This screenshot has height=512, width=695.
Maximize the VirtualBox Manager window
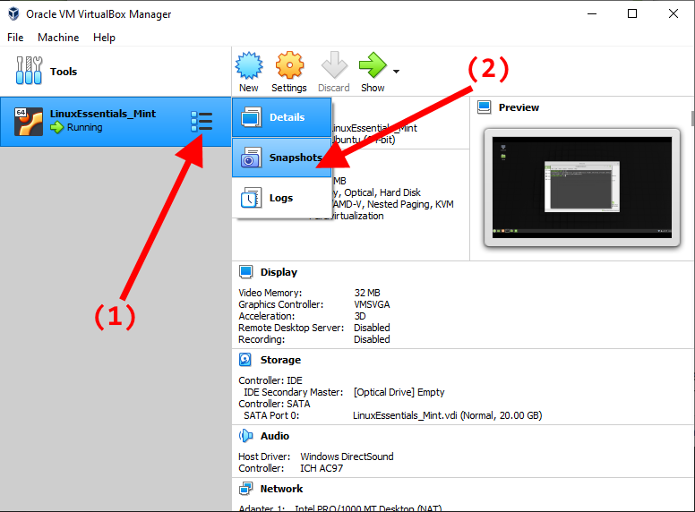(632, 13)
